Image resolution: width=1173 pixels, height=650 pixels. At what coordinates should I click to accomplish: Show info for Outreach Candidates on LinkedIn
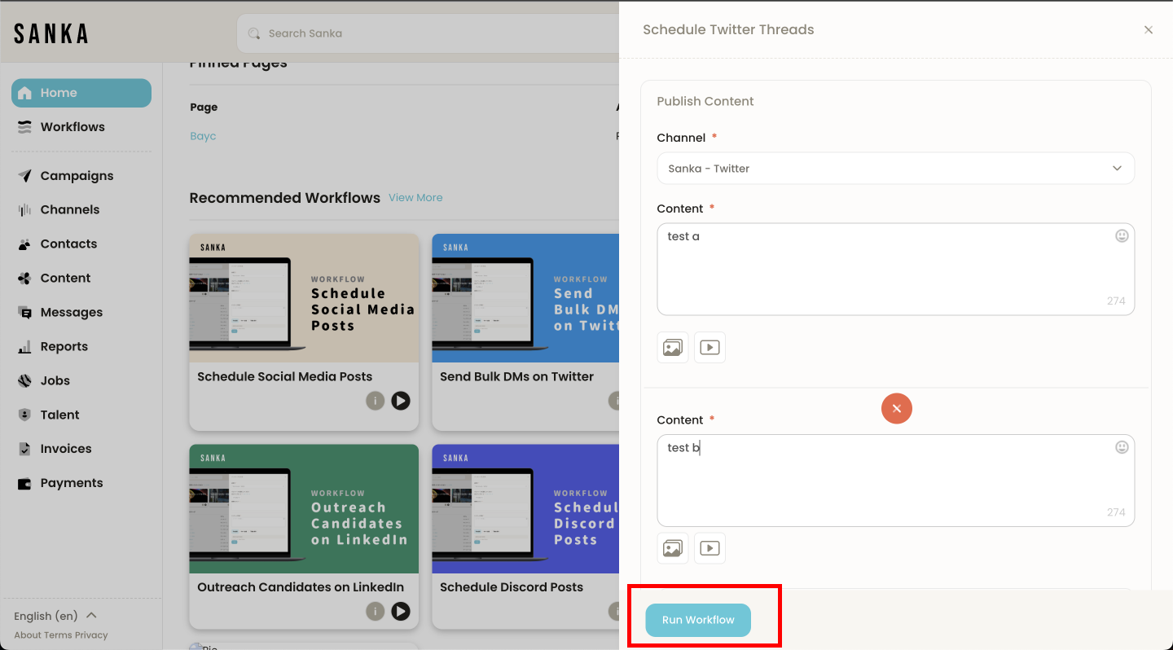coord(375,611)
